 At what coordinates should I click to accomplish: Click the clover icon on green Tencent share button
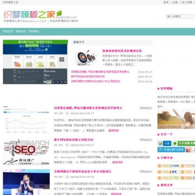coord(175,144)
